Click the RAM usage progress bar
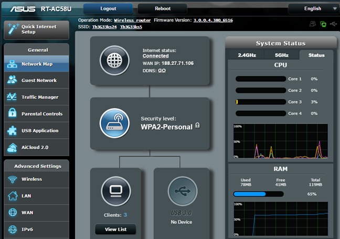The height and width of the screenshot is (239, 340). point(258,194)
